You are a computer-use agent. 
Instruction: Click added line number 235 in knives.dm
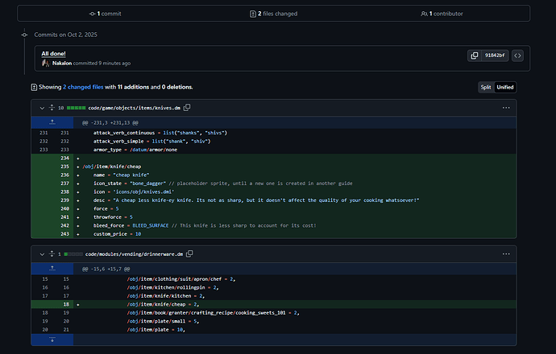(x=64, y=167)
